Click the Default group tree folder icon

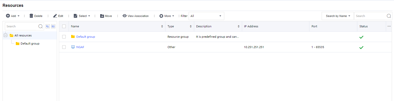(18, 44)
